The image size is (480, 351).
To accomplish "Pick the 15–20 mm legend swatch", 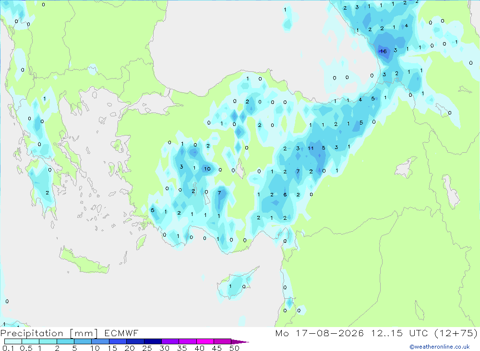I will click(118, 341).
